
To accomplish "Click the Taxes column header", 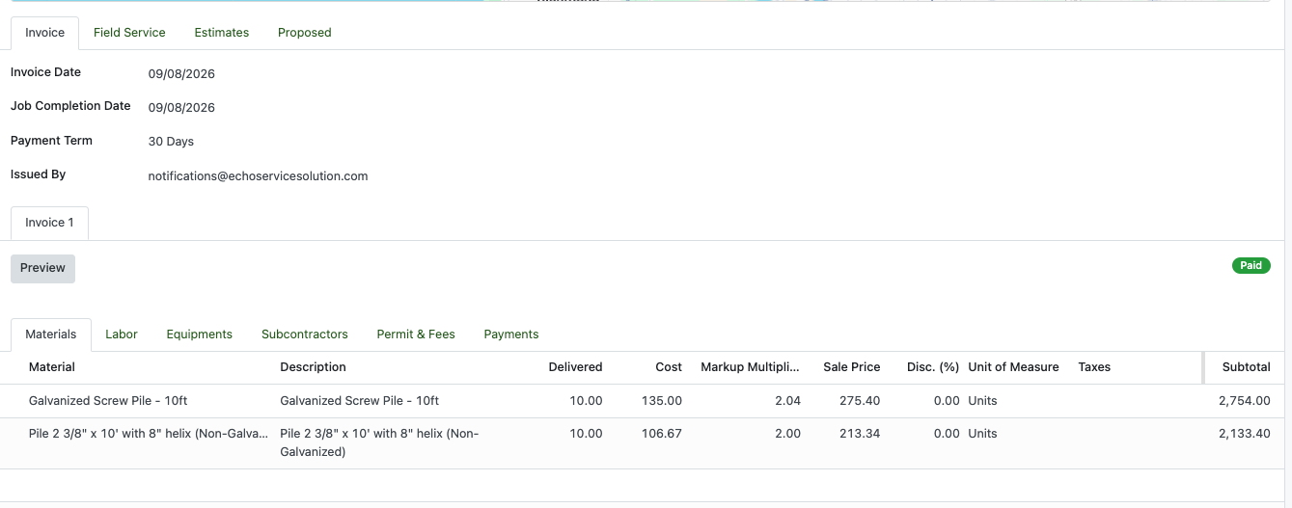I will (x=1094, y=367).
